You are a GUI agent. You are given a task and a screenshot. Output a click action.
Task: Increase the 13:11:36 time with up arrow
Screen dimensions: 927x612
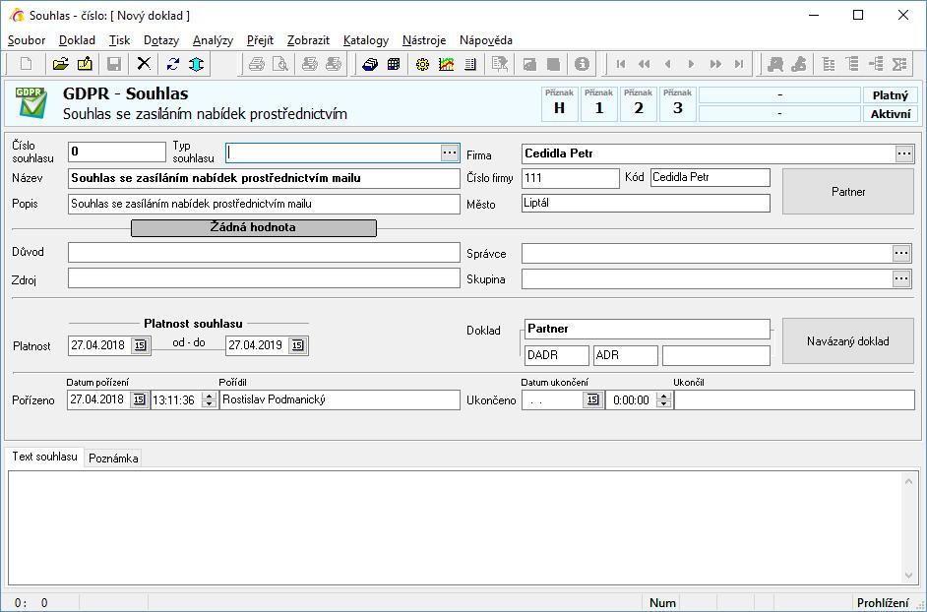[x=209, y=396]
